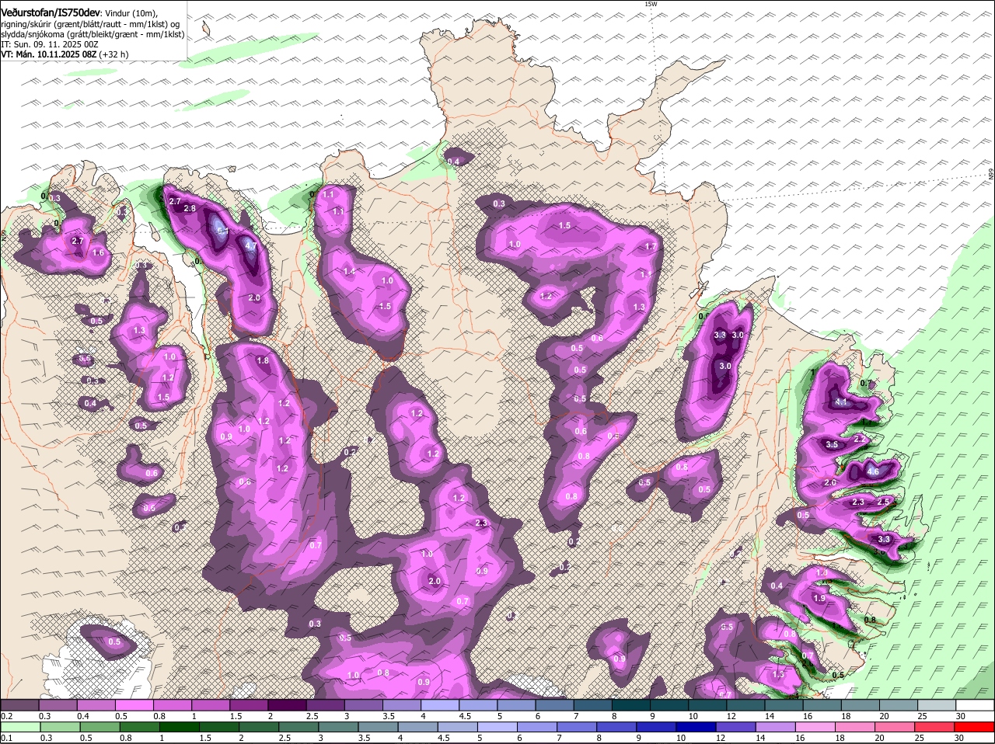This screenshot has height=744, width=995.
Task: Pick the 0.5 green swatch in lower legend
Action: coord(100,727)
